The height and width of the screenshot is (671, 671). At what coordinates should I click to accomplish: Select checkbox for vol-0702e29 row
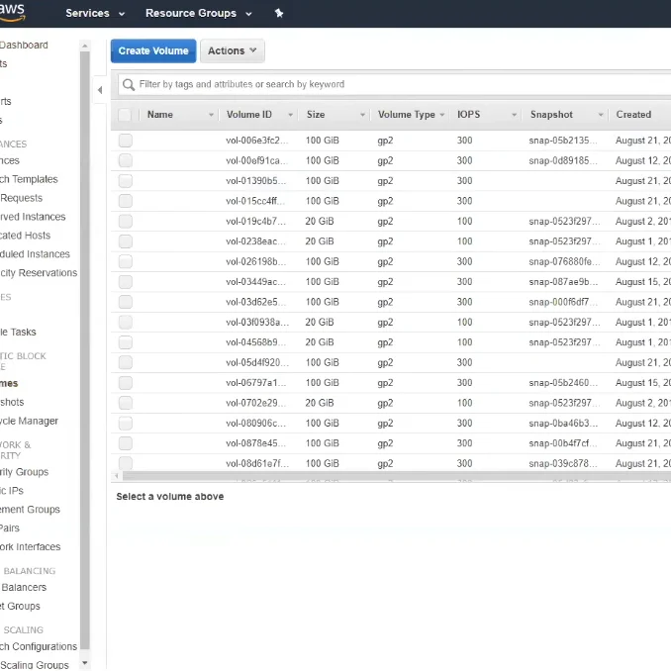[x=126, y=403]
